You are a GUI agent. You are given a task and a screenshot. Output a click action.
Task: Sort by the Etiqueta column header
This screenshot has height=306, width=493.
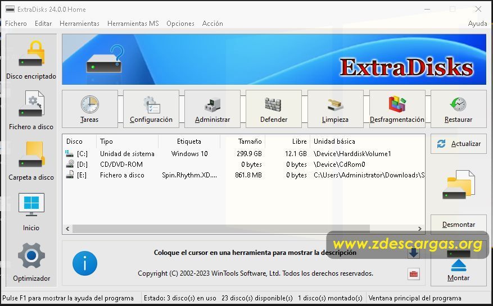point(189,141)
